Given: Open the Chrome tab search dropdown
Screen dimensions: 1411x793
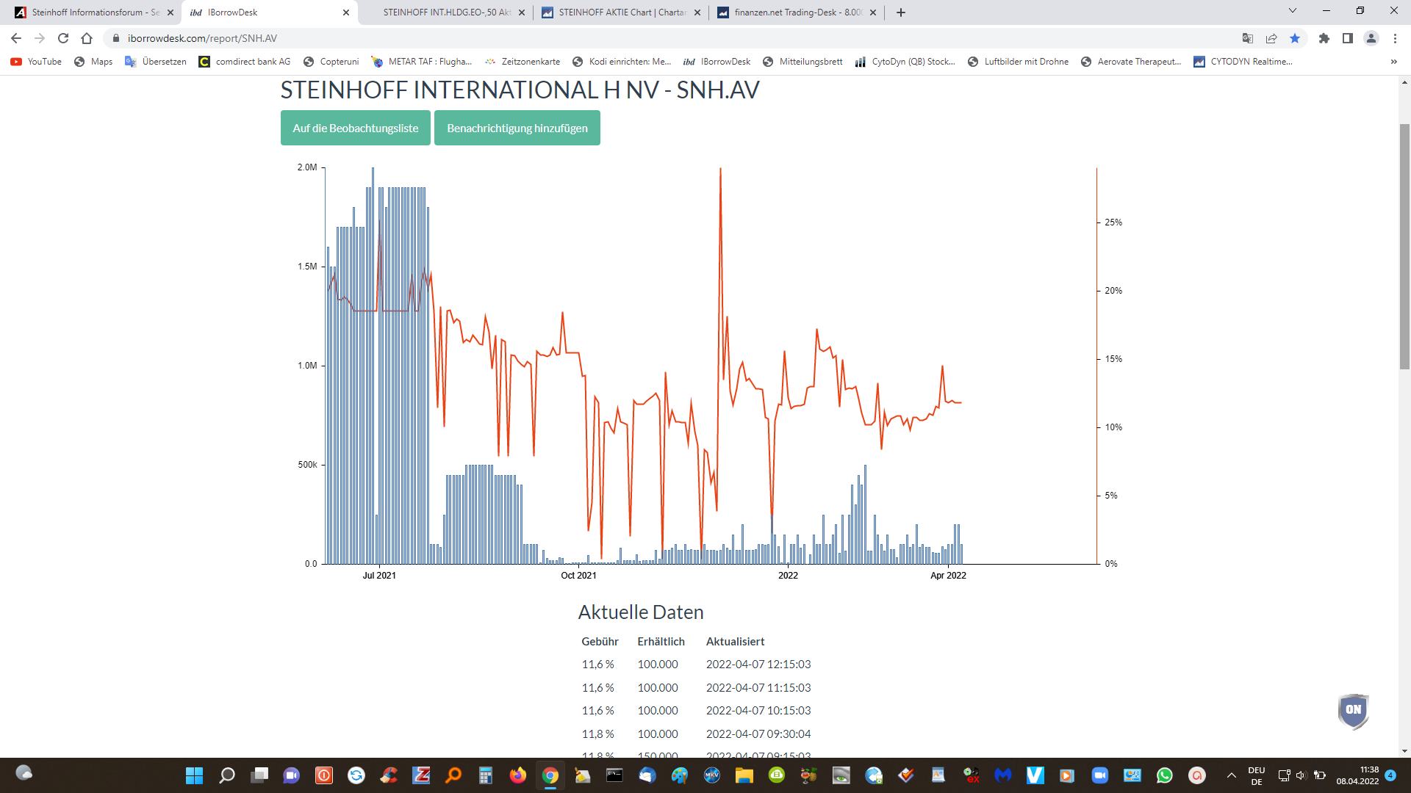Looking at the screenshot, I should tap(1293, 11).
